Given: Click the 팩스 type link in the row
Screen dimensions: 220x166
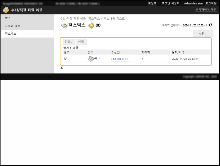Looking at the screenshot, I should pos(97,59).
